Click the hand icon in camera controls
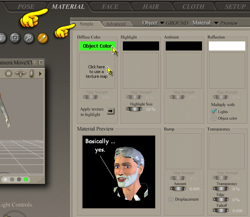Screen dimensions: 250x217 pos(32,73)
